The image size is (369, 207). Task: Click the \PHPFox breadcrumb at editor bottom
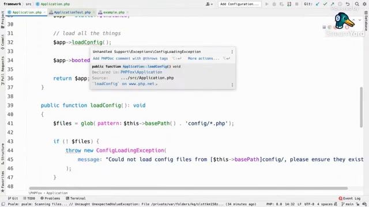coord(35,193)
